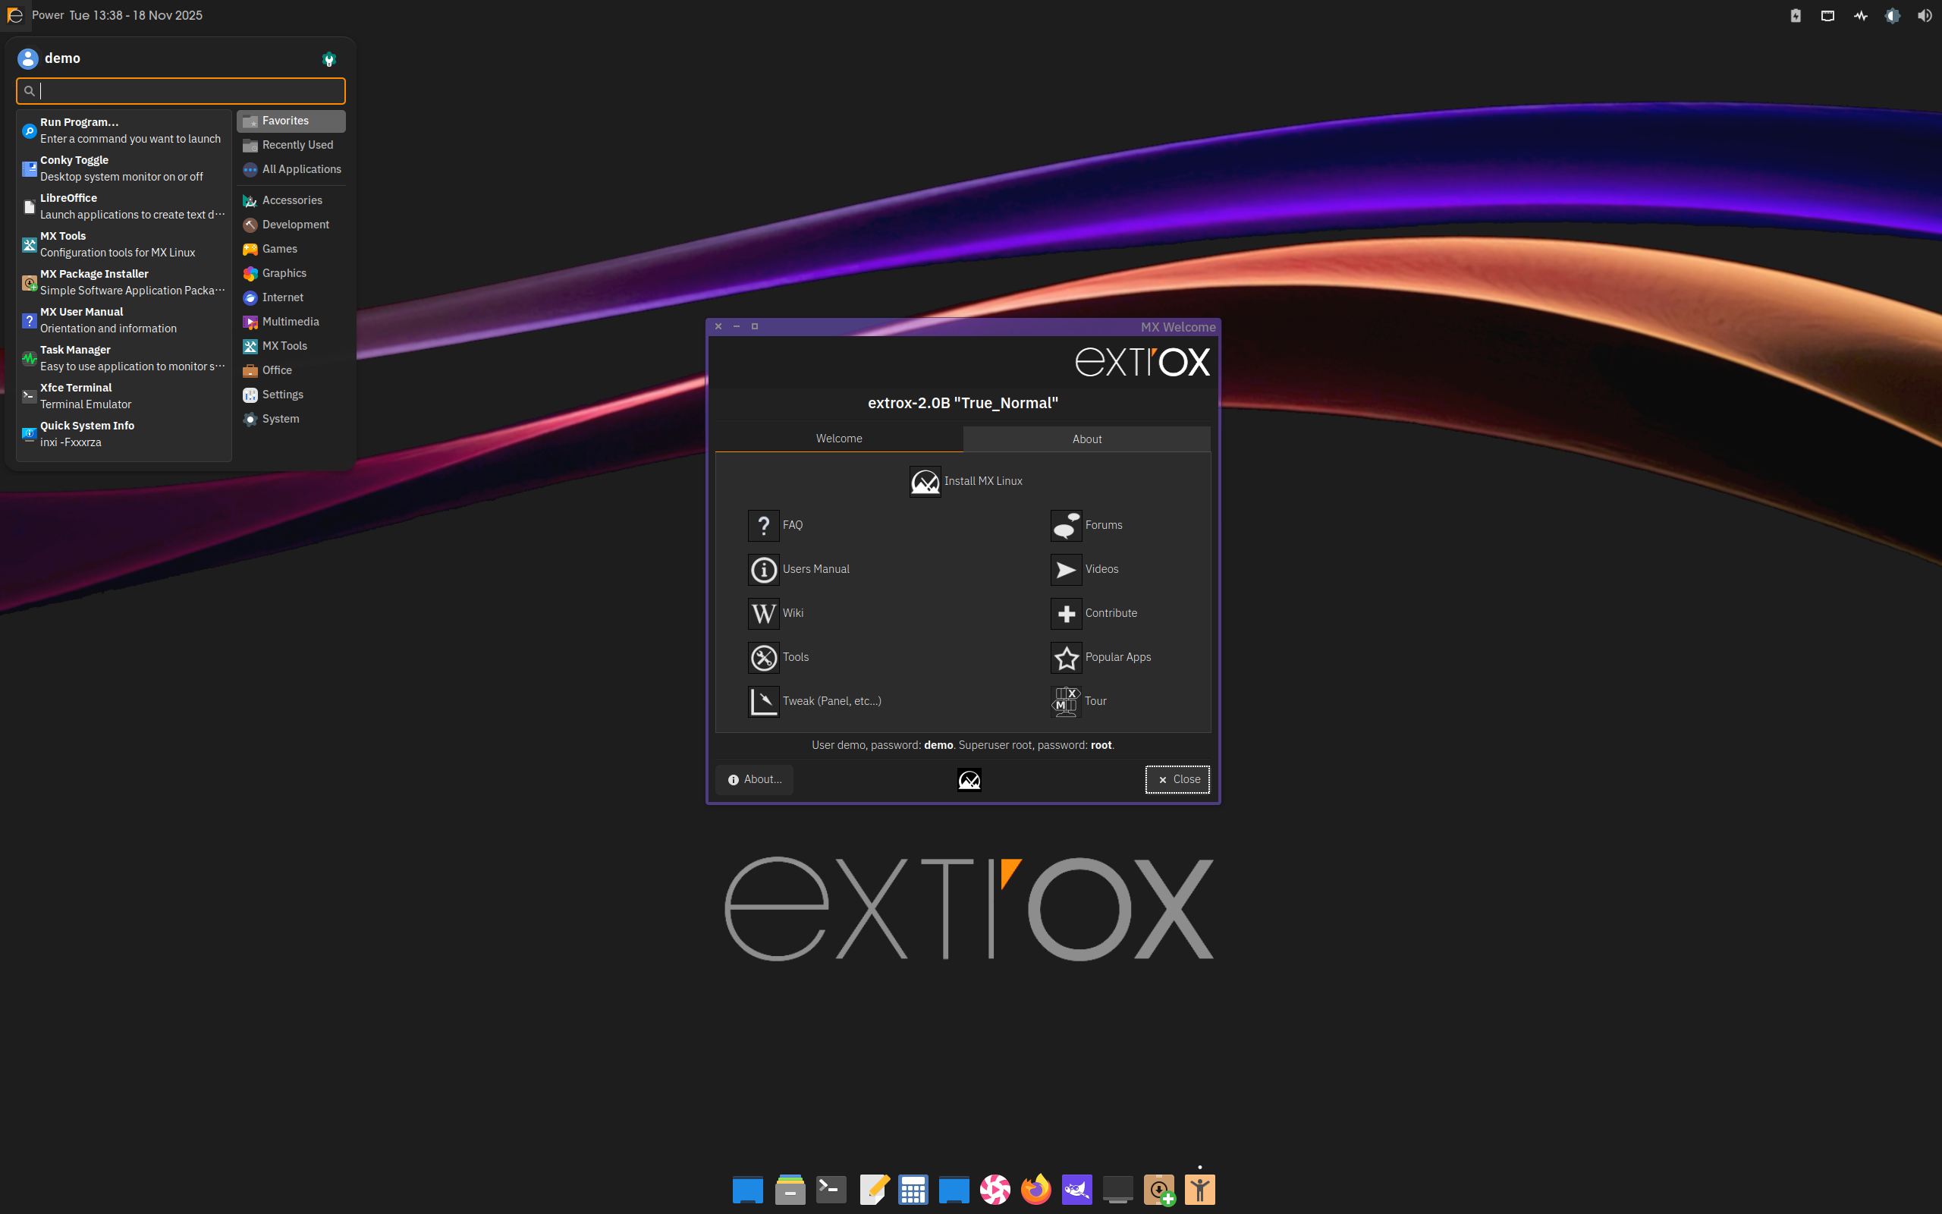Click the demo user avatar icon
Viewport: 1942px width, 1214px height.
click(x=28, y=58)
